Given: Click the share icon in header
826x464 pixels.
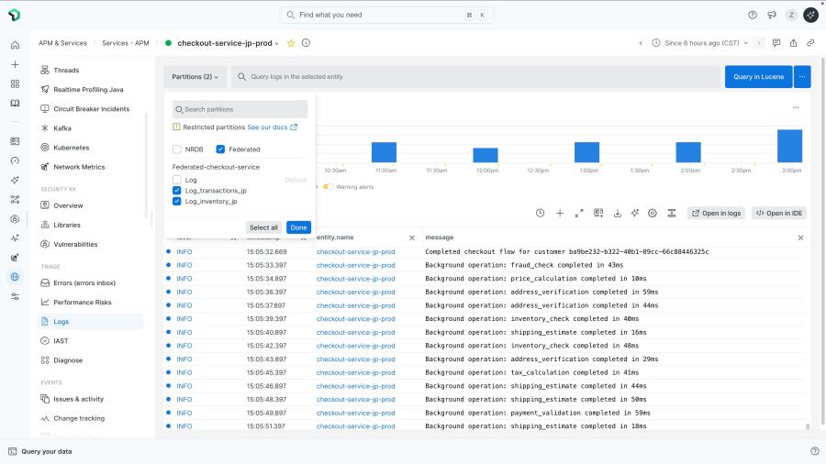Looking at the screenshot, I should 793,43.
